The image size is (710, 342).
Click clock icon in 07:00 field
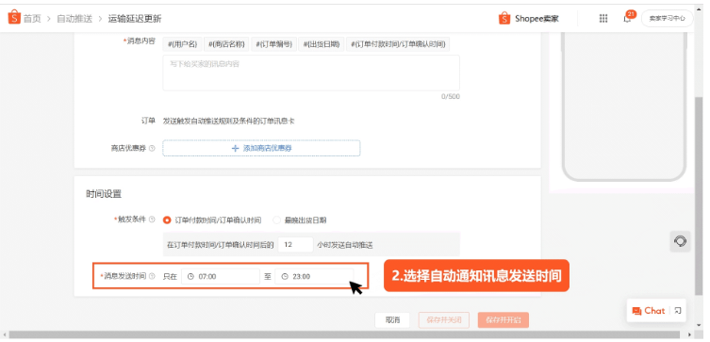190,276
